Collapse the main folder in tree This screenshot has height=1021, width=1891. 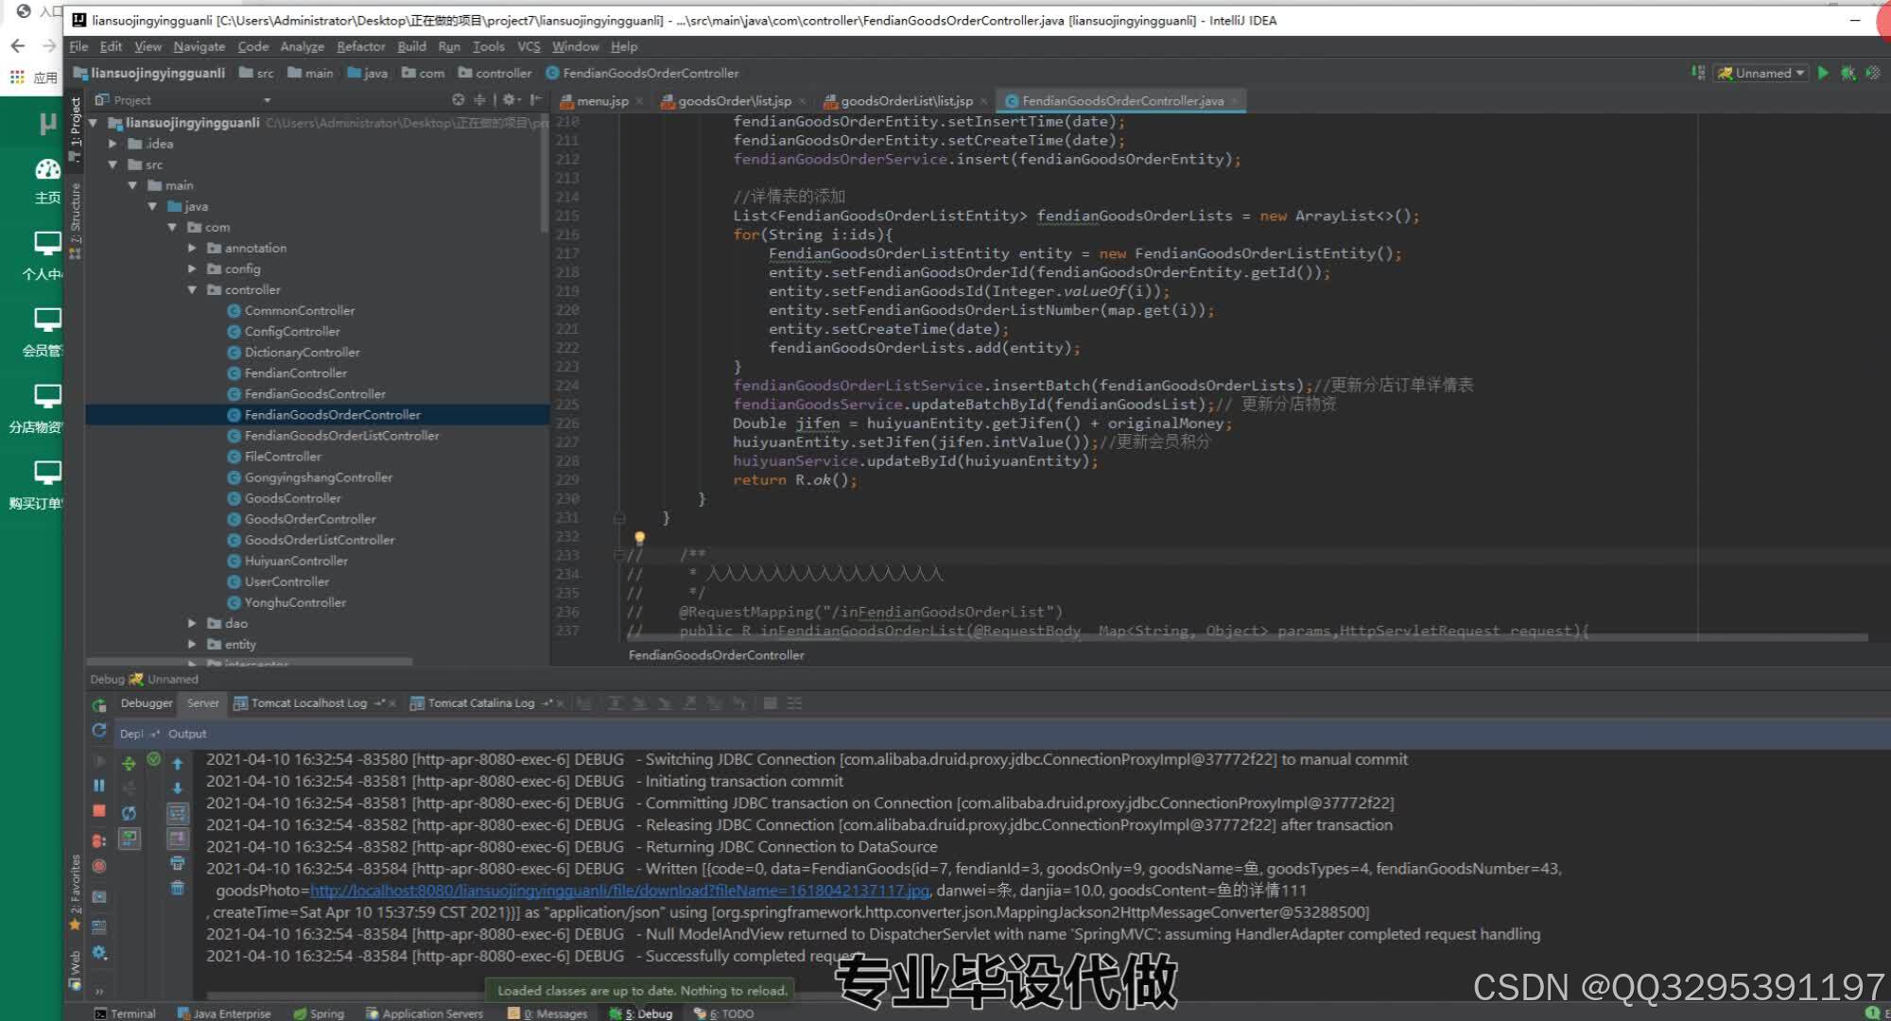point(133,185)
